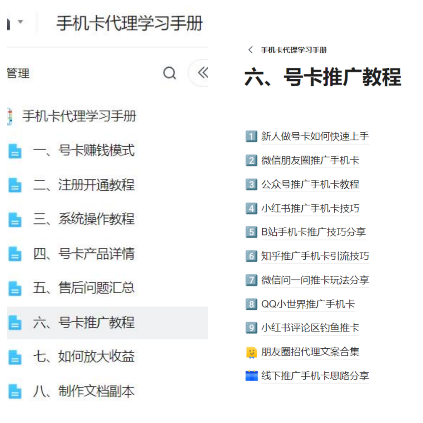Go to 五、售后问题汇总 page
423x423 pixels.
pyautogui.click(x=84, y=288)
